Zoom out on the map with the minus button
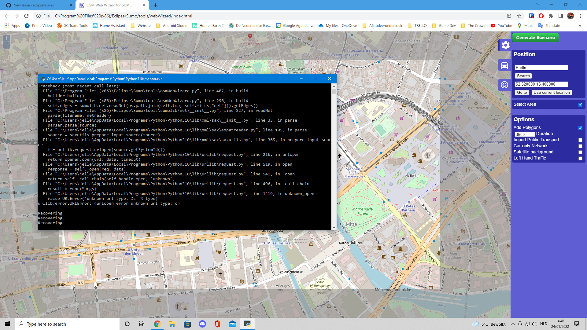The image size is (587, 330). 6,45
